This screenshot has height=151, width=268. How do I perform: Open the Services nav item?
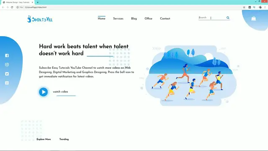tap(118, 18)
